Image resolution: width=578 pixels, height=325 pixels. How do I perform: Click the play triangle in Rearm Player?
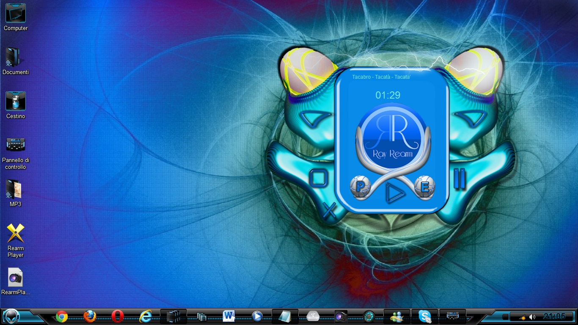(395, 193)
